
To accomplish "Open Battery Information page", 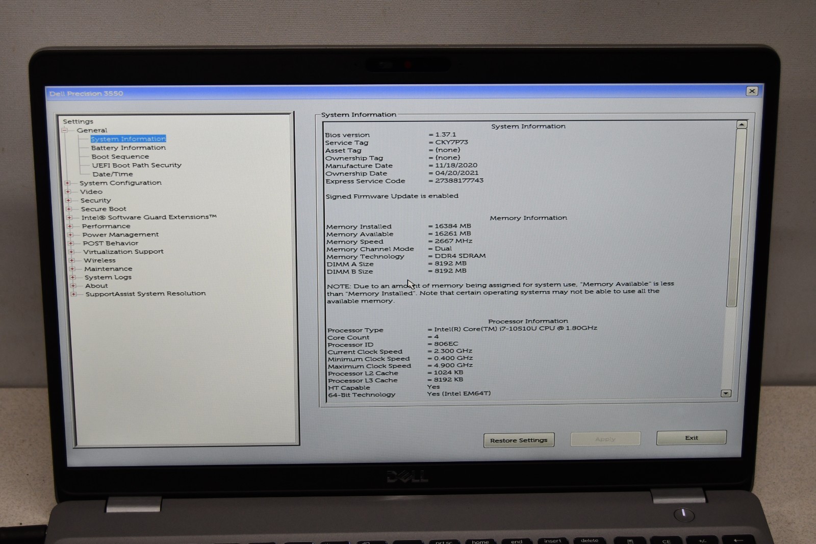I will [x=129, y=147].
